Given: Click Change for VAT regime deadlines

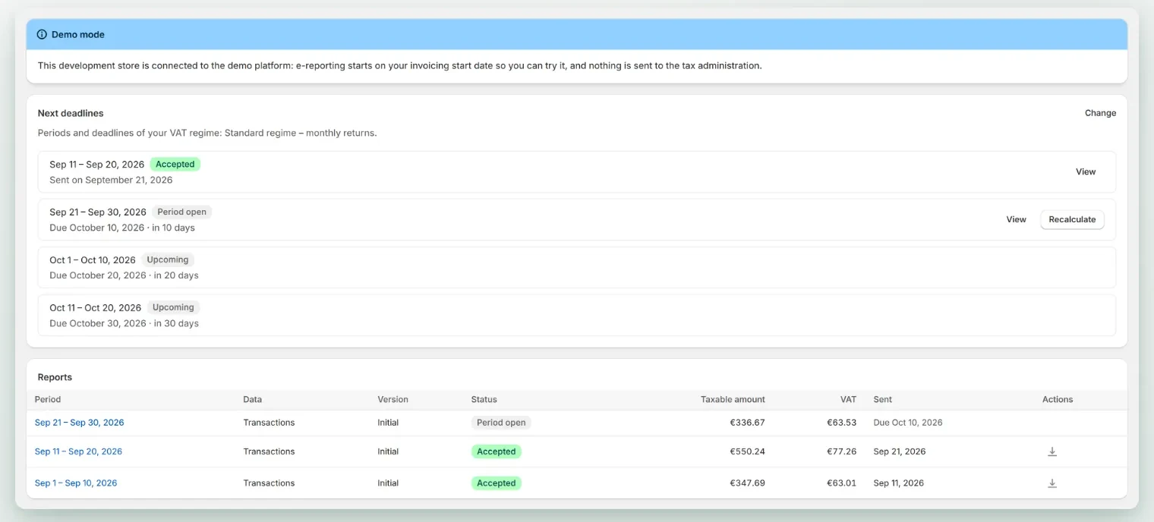Looking at the screenshot, I should (x=1100, y=113).
